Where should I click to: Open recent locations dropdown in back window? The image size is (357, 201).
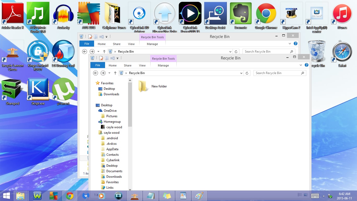point(98,52)
